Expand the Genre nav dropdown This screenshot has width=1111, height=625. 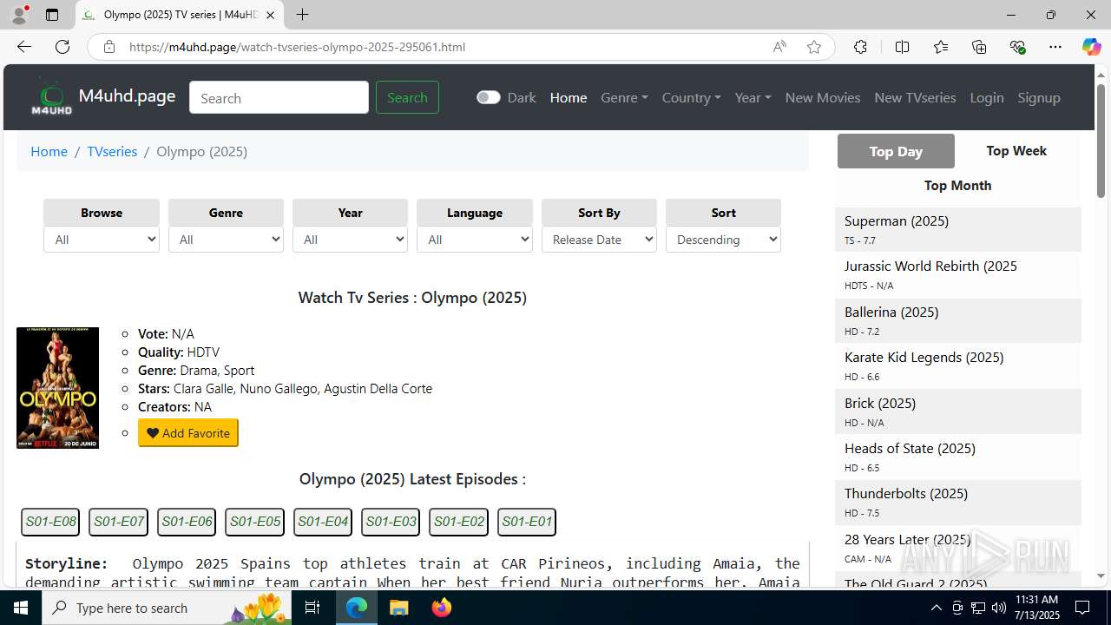point(624,97)
